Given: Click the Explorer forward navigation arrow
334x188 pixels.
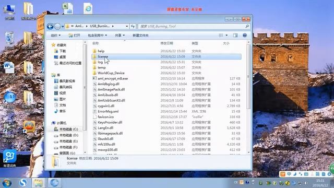Looking at the screenshot, I should (57, 27).
